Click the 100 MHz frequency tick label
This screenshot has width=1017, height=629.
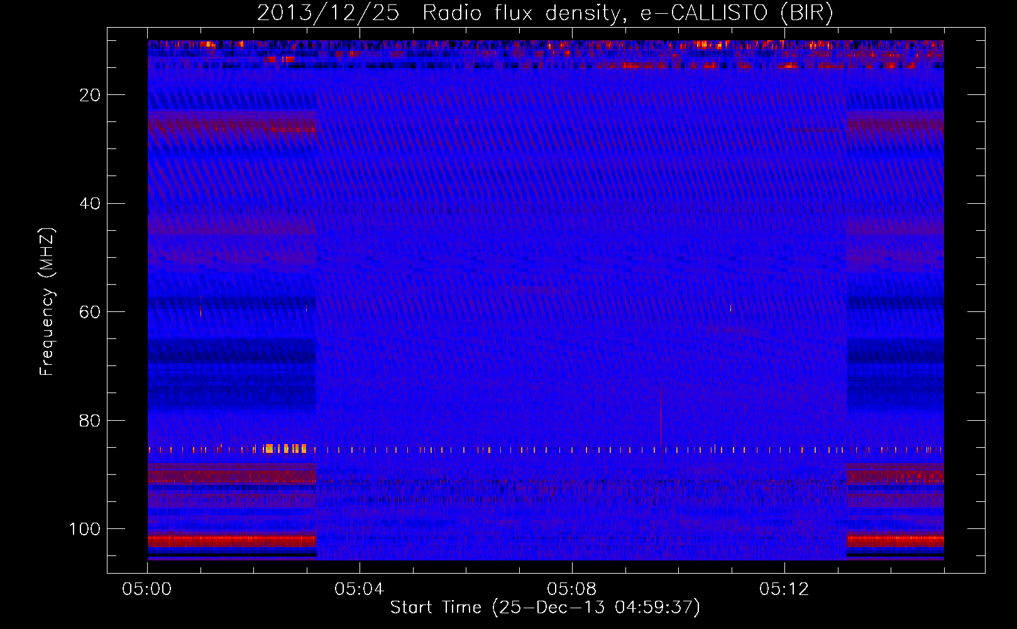(85, 529)
